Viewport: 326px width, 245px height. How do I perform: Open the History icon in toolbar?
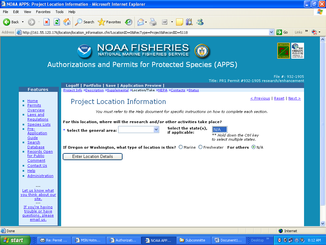tap(129, 22)
